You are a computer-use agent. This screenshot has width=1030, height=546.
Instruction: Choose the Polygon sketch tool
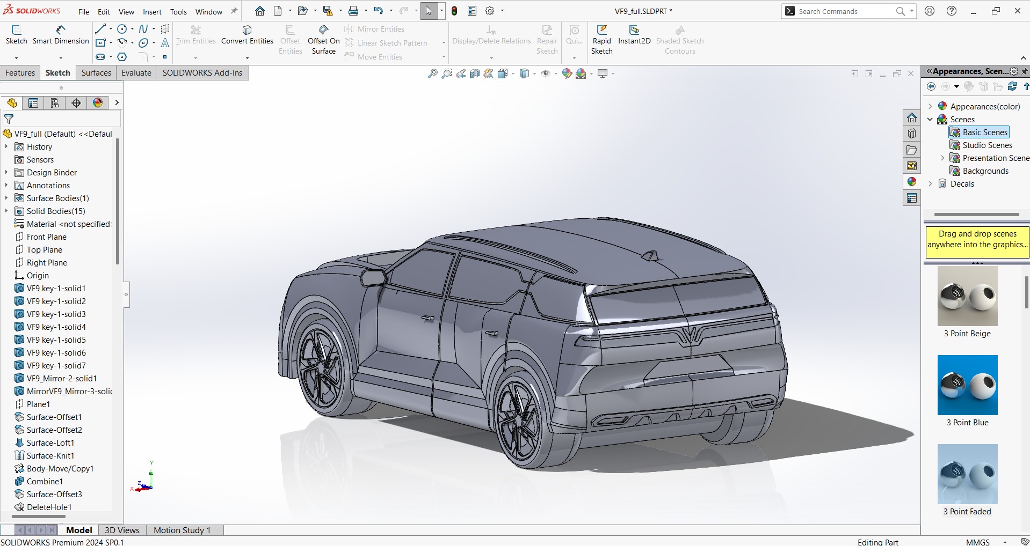(122, 57)
